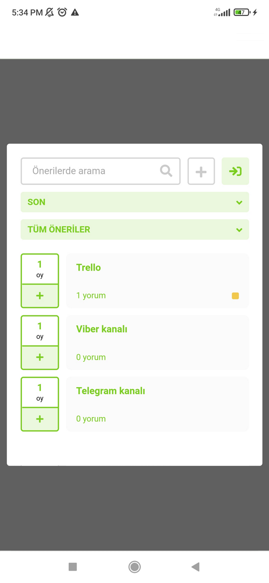The height and width of the screenshot is (583, 269).
Task: Click the chevron on TÜM ÖNERİLER
Action: [x=239, y=230]
